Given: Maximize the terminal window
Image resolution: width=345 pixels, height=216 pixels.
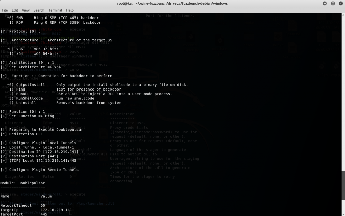Looking at the screenshot, I should [x=332, y=3].
